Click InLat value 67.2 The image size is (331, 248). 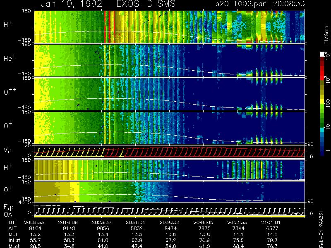(x=170, y=240)
